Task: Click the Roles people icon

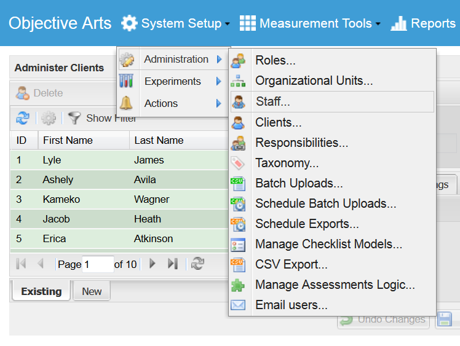Action: pyautogui.click(x=238, y=61)
